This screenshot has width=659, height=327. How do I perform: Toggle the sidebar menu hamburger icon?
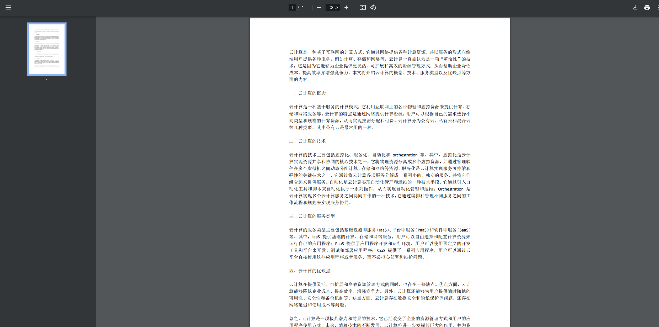(8, 7)
